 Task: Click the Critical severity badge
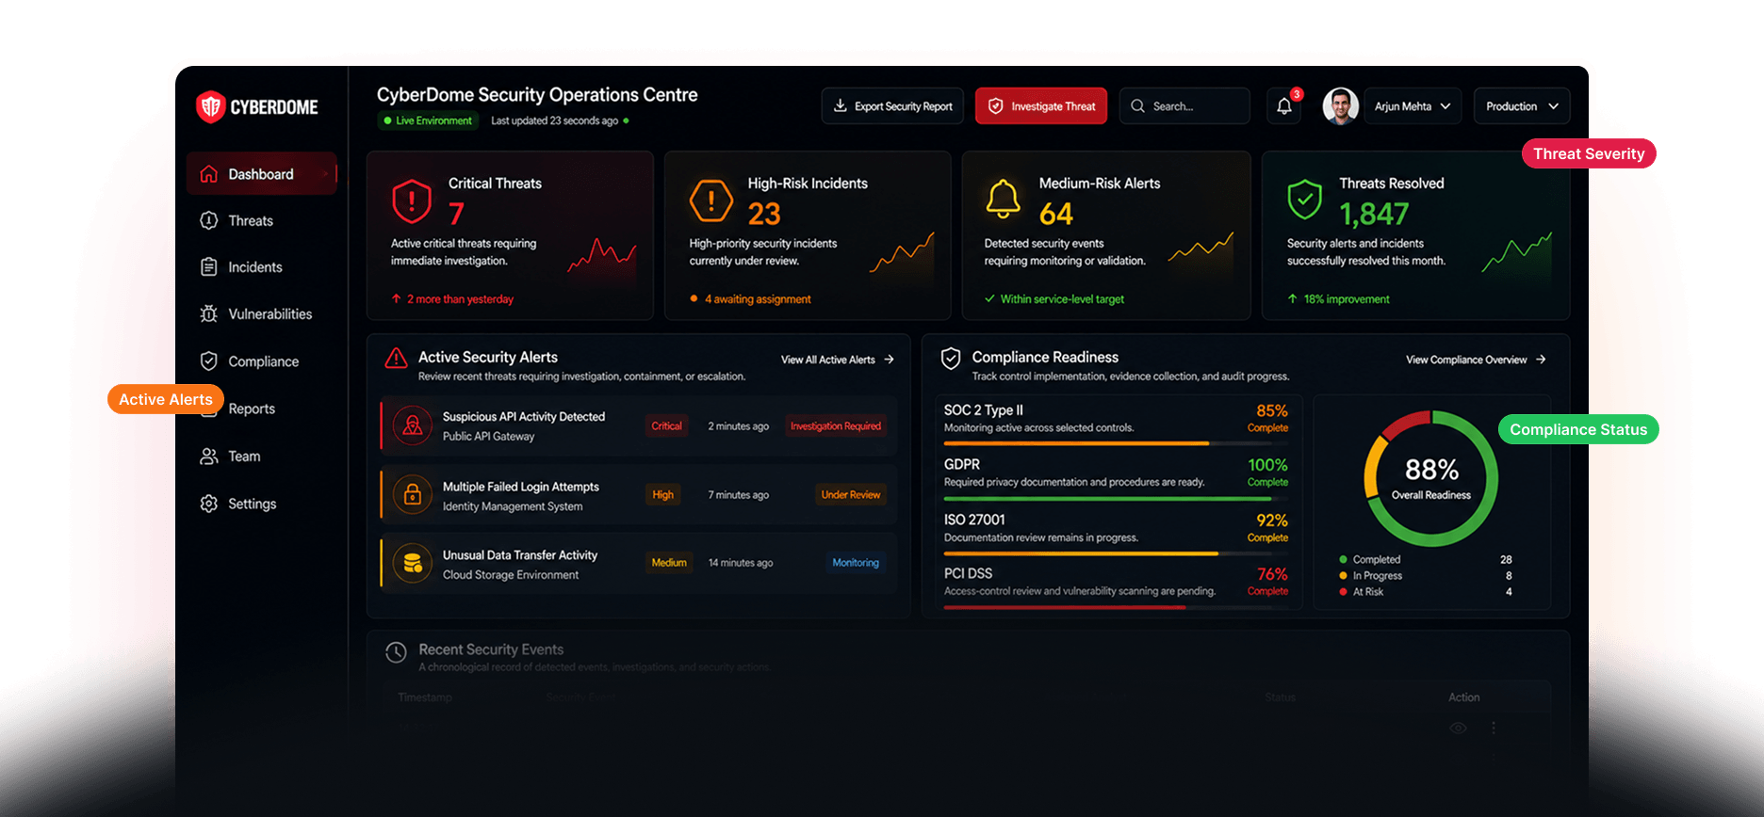pyautogui.click(x=666, y=426)
